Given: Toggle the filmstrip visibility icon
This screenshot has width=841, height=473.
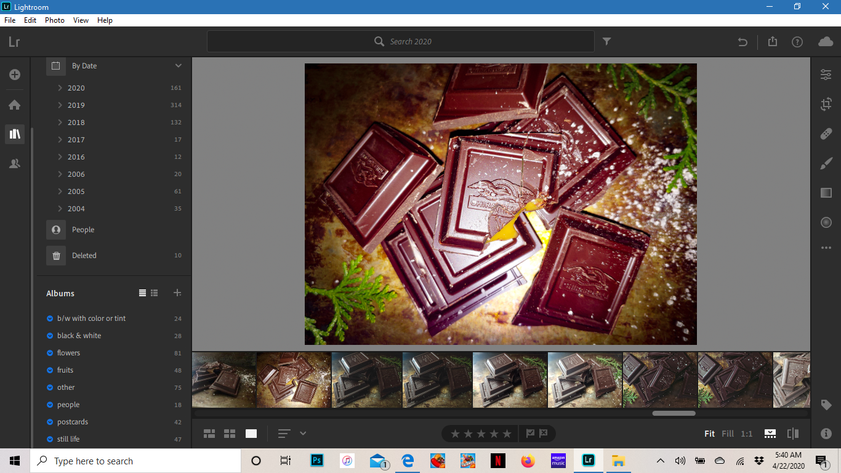Looking at the screenshot, I should click(x=770, y=434).
